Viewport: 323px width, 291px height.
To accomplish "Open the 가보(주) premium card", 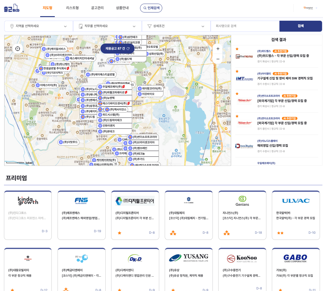I will pyautogui.click(x=296, y=270).
